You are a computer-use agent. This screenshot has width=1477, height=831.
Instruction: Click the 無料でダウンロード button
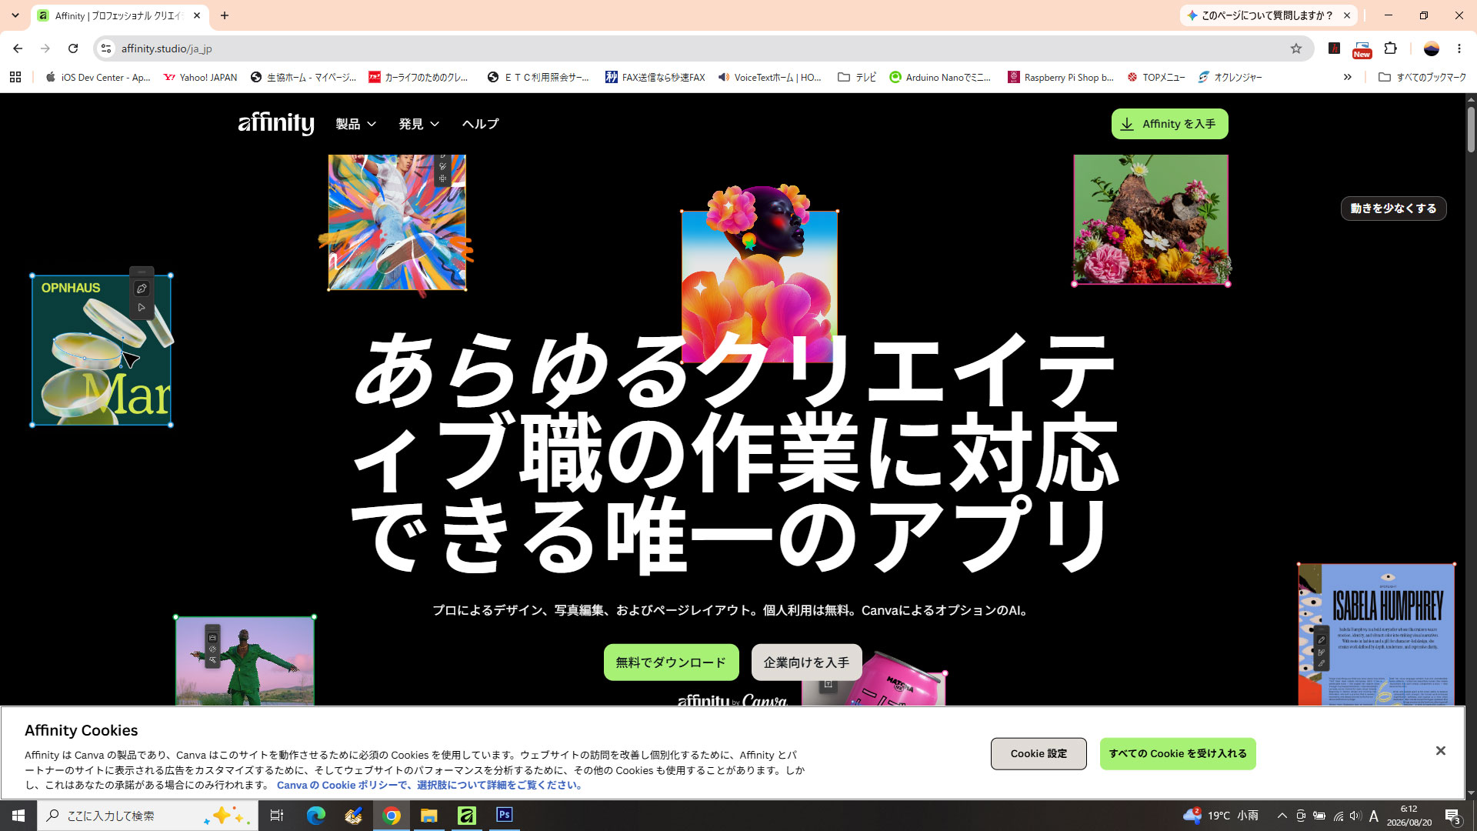[x=671, y=662]
